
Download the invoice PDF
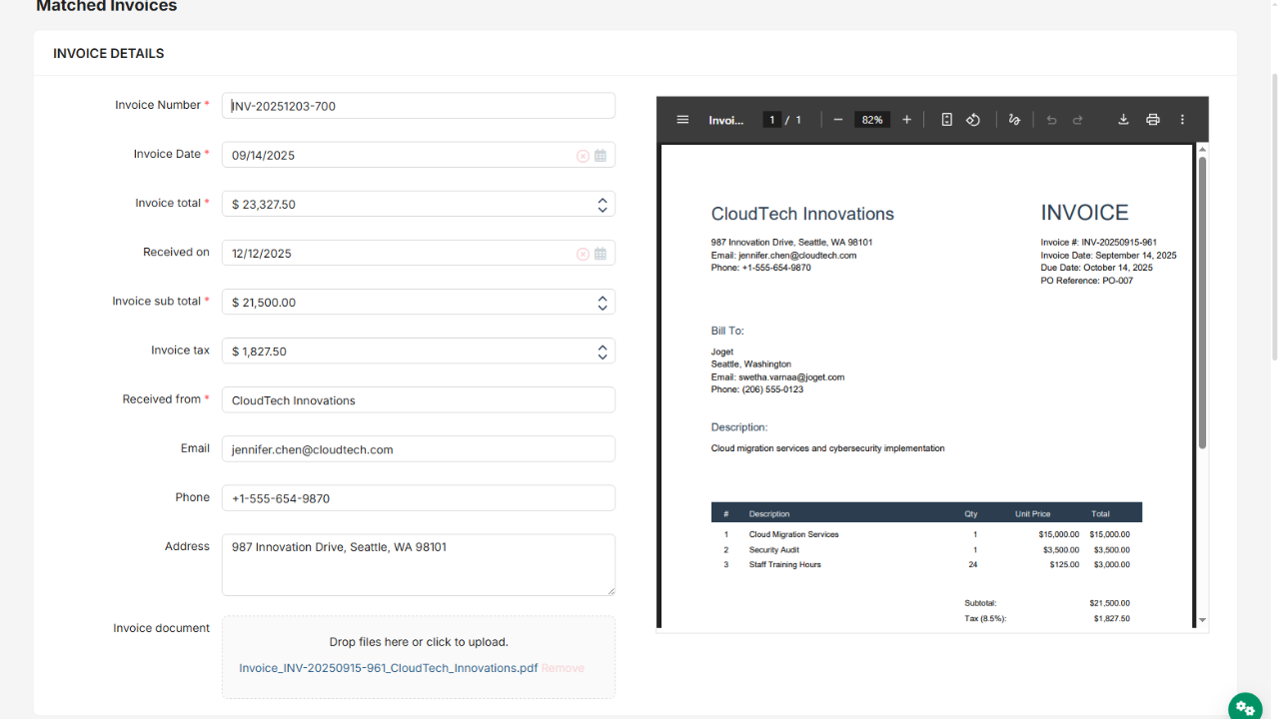1123,120
